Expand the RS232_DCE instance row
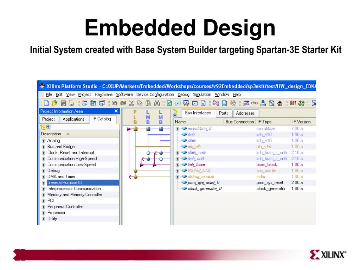The image size is (360, 270). click(x=177, y=171)
